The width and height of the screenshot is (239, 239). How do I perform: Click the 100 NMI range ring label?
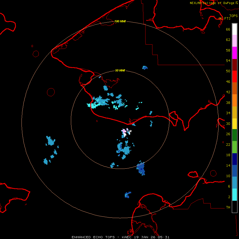120,21
